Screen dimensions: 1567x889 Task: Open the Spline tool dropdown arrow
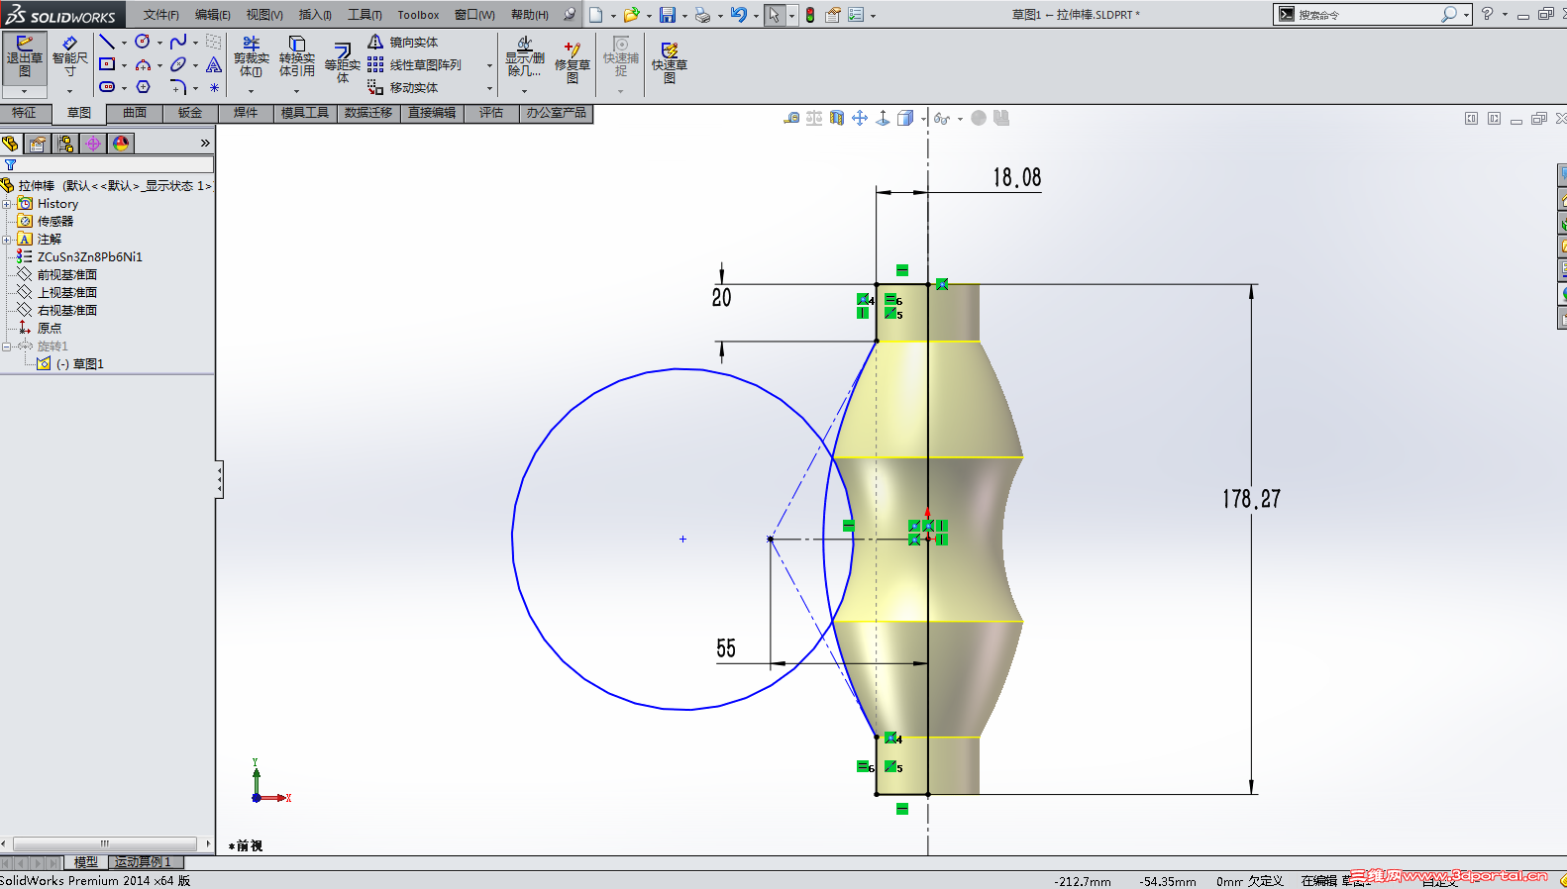(195, 43)
